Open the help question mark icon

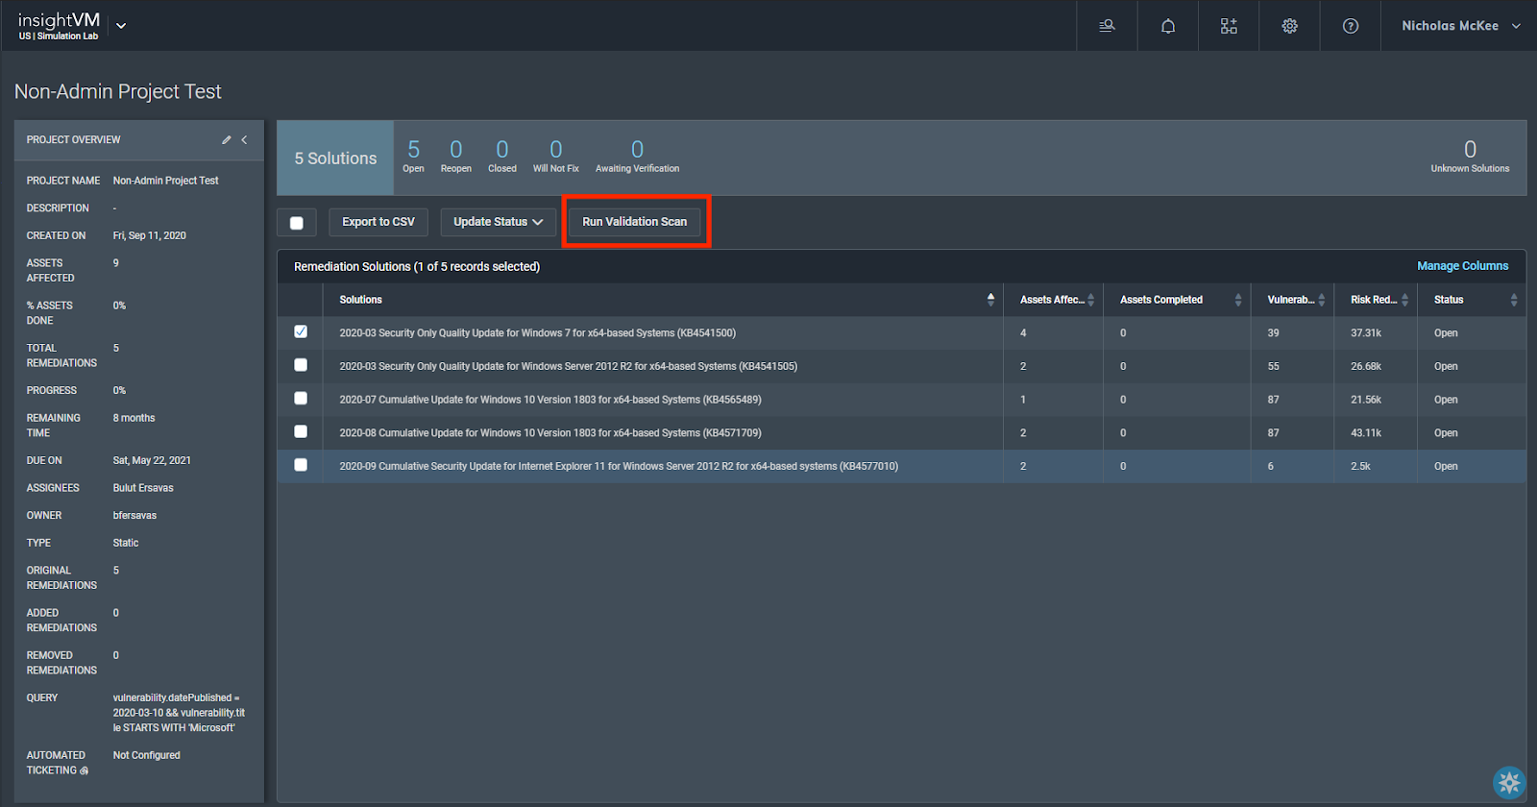click(1350, 26)
